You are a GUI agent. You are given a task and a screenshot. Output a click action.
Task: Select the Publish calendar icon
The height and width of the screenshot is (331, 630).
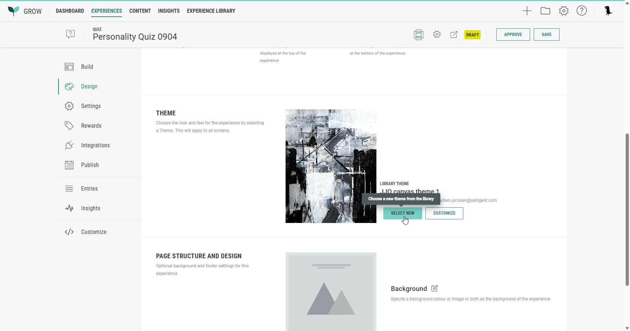click(x=69, y=165)
